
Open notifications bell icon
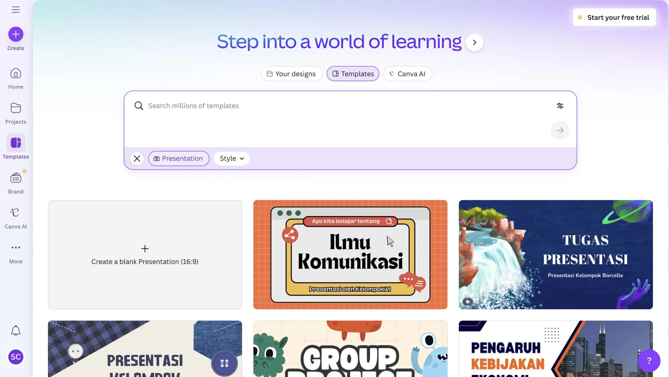[16, 330]
